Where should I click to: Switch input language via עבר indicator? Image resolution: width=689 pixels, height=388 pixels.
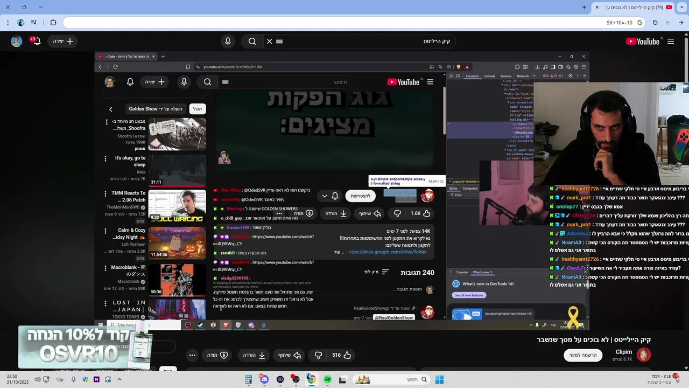pos(60,379)
